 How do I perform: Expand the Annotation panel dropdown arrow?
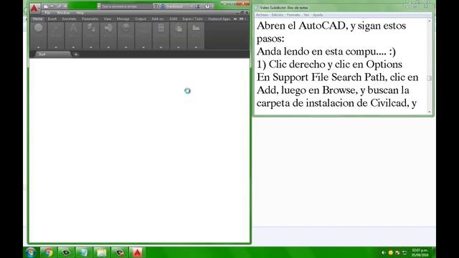73,47
